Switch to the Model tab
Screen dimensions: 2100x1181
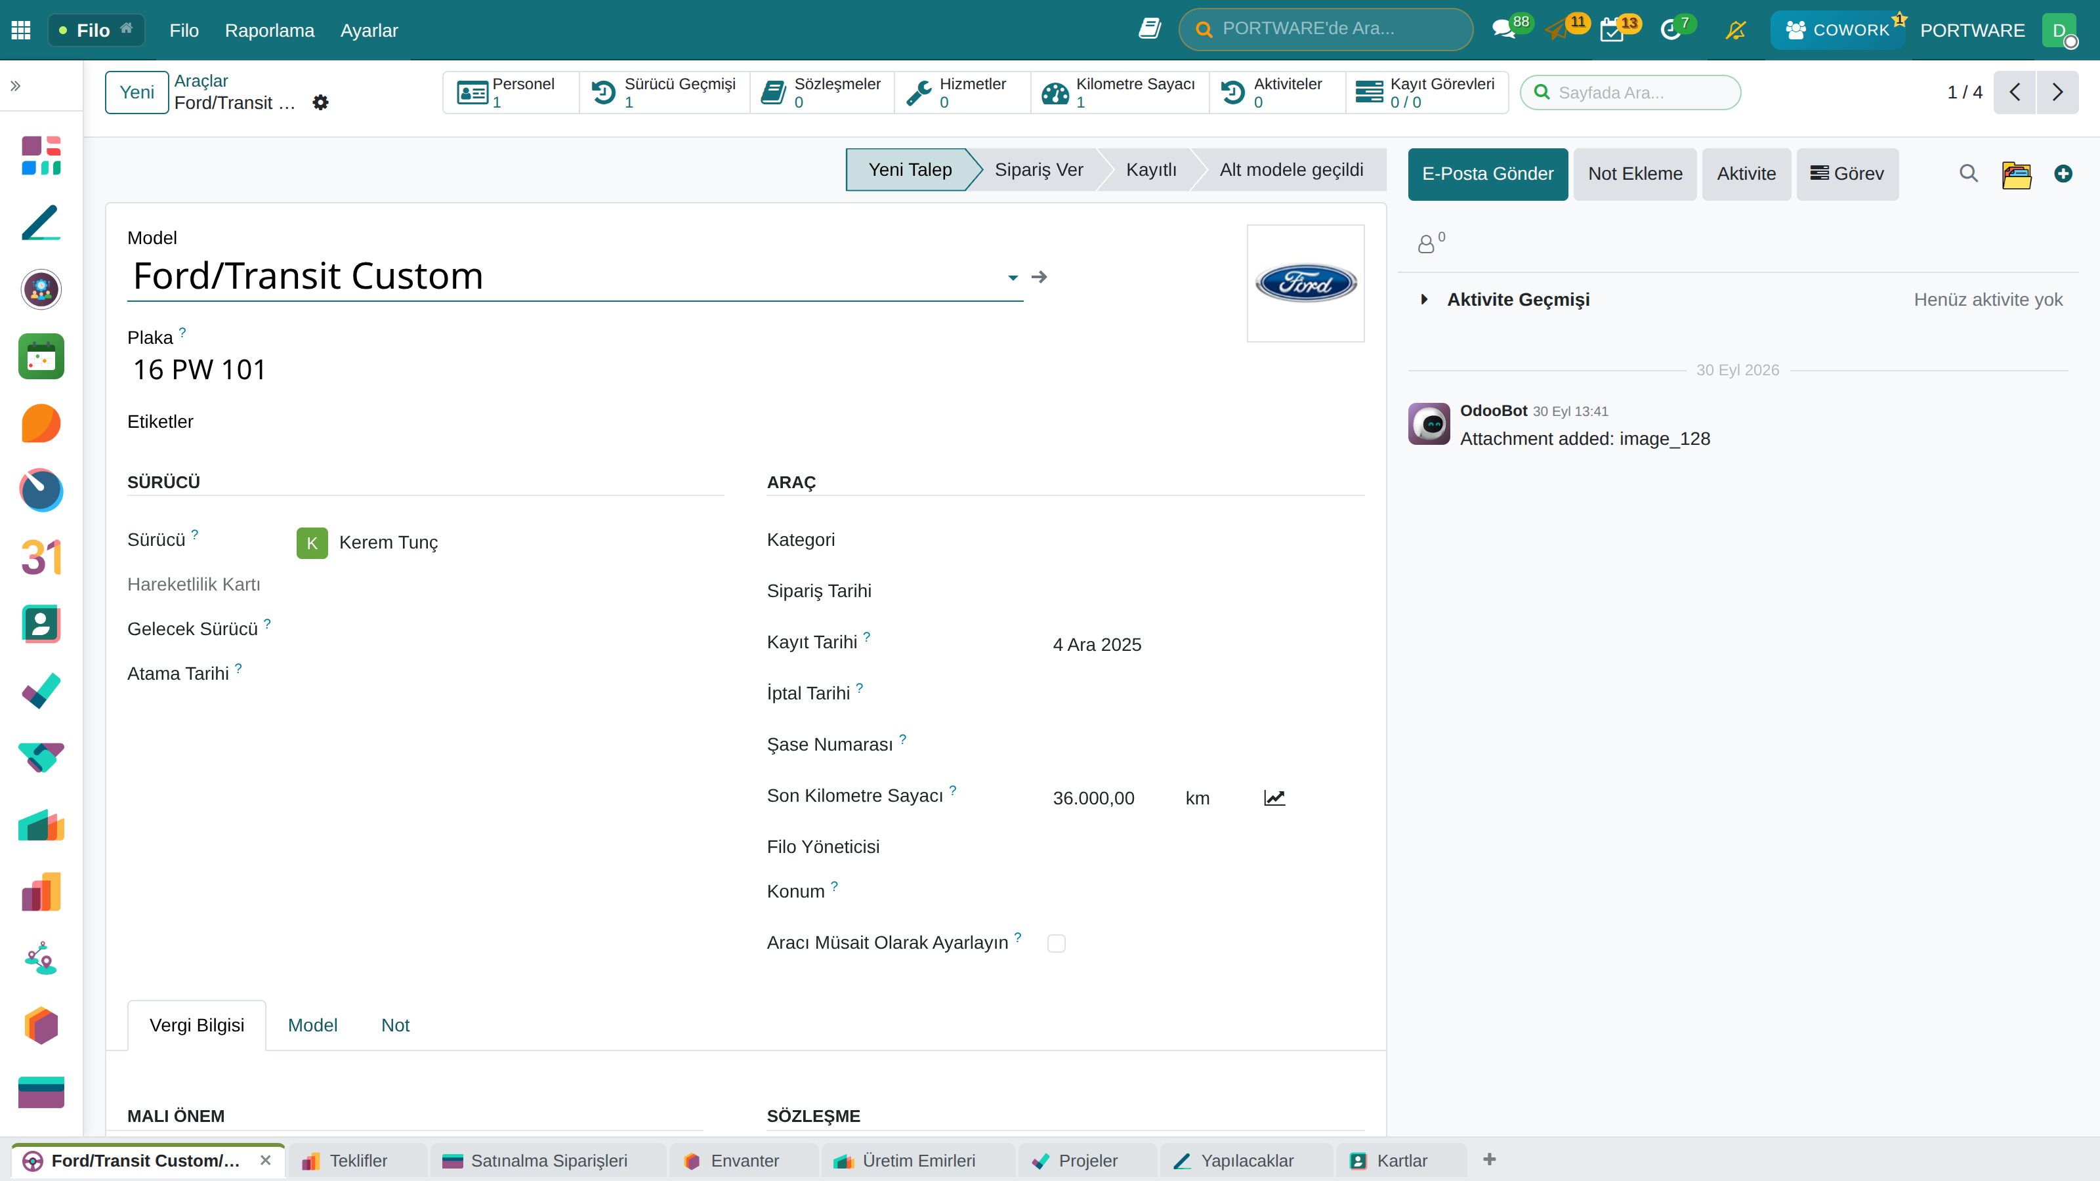(x=312, y=1026)
